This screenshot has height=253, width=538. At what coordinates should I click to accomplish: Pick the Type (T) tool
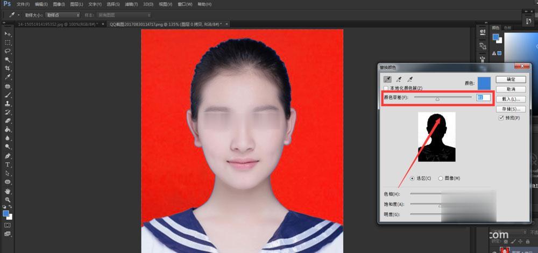click(x=8, y=165)
